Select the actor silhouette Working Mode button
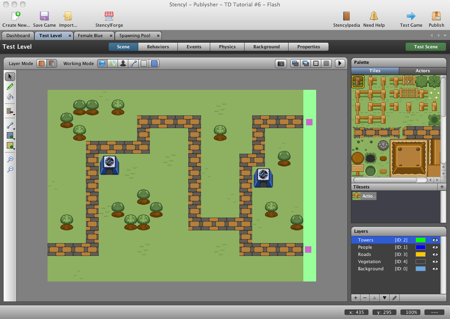 (123, 63)
